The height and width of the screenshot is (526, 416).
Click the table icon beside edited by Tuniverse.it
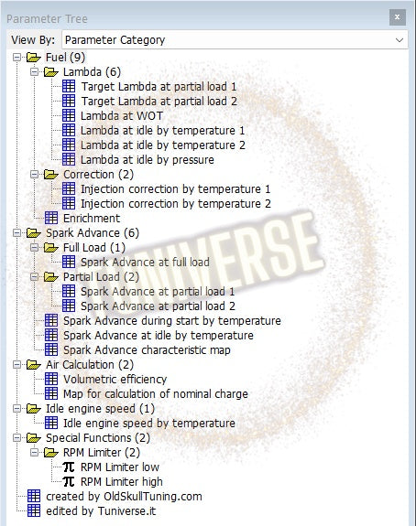click(34, 510)
